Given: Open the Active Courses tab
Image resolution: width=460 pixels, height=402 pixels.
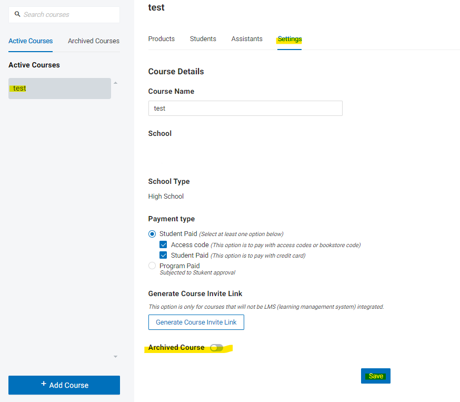Looking at the screenshot, I should [31, 41].
